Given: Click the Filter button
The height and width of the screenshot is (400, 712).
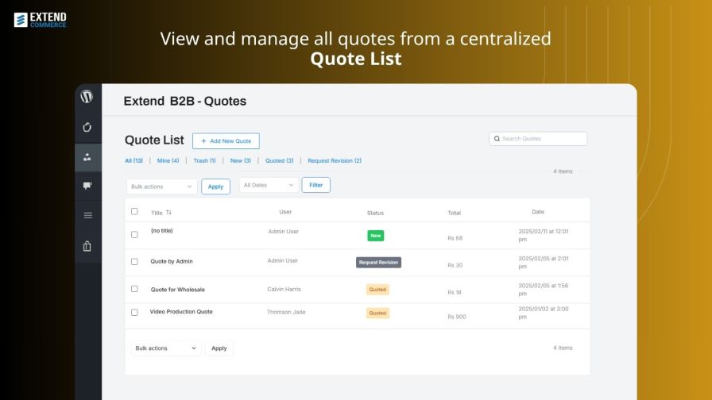Looking at the screenshot, I should [x=316, y=185].
